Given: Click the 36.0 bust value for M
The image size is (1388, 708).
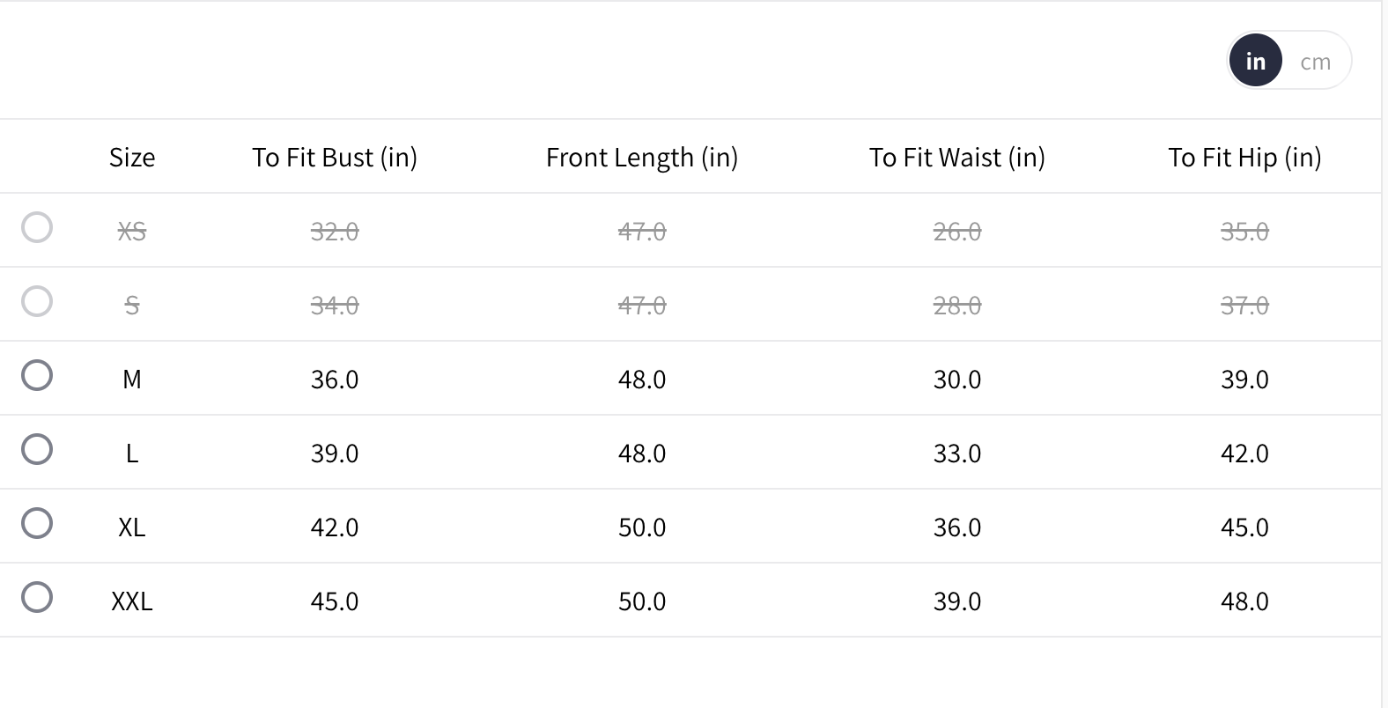Looking at the screenshot, I should click(x=335, y=380).
